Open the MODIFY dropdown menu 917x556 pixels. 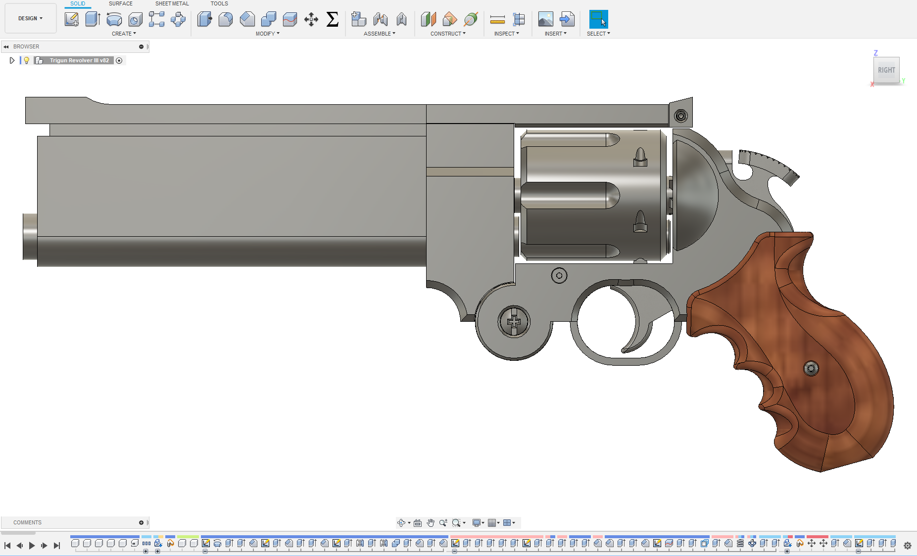coord(267,34)
